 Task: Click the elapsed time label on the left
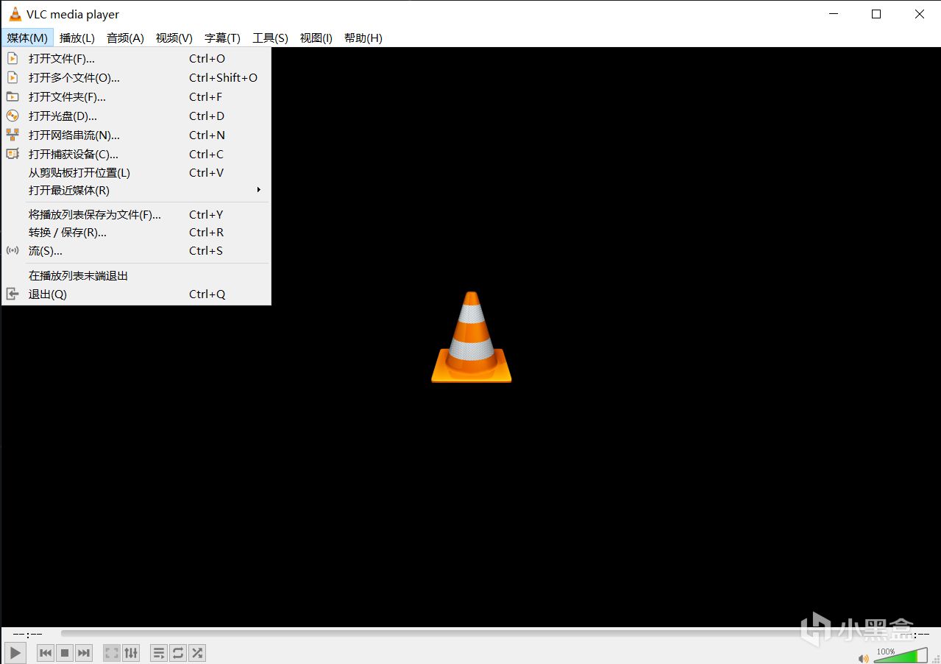click(27, 634)
